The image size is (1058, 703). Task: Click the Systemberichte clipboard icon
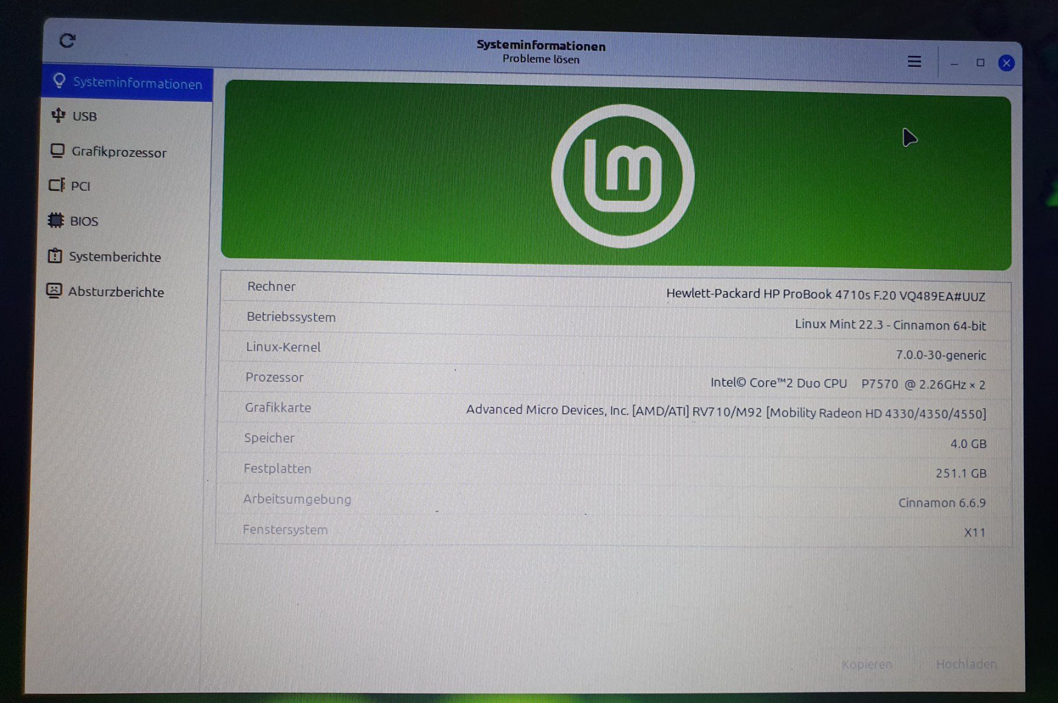pos(55,256)
